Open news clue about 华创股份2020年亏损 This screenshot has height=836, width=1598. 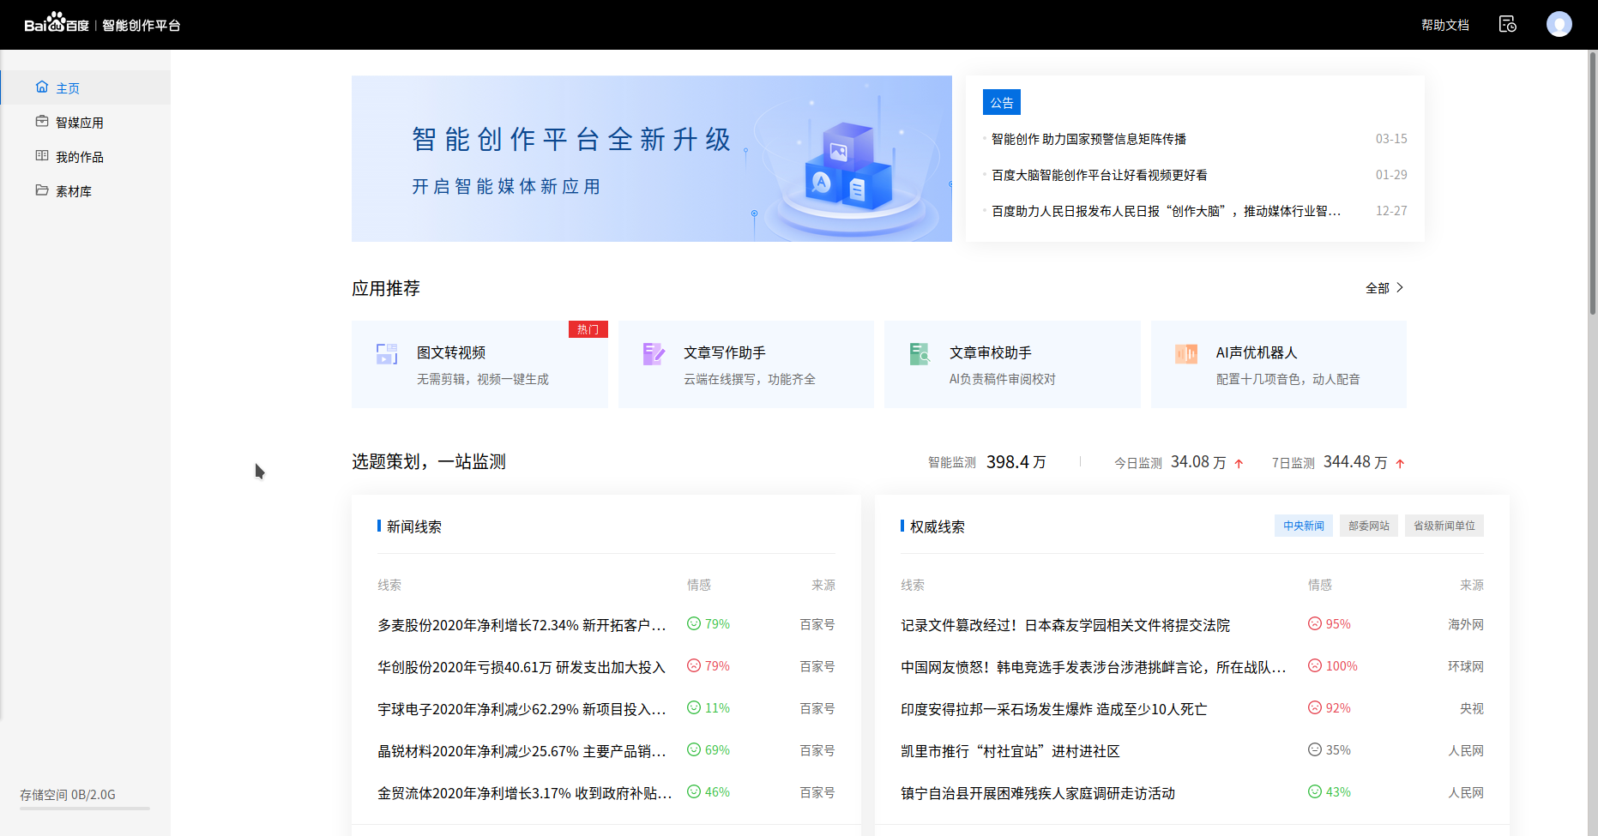pos(521,667)
